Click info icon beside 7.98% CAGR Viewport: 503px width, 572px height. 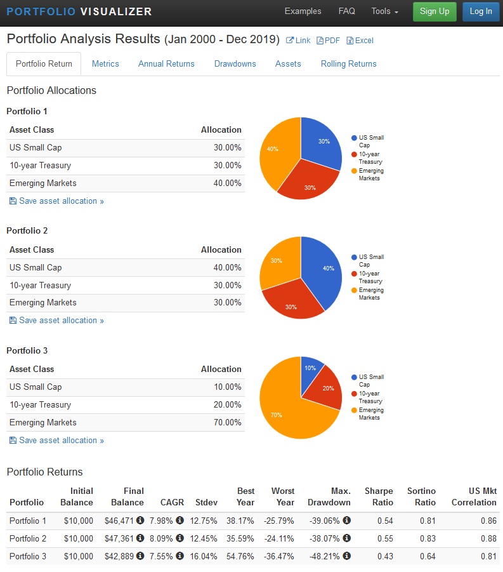(180, 520)
